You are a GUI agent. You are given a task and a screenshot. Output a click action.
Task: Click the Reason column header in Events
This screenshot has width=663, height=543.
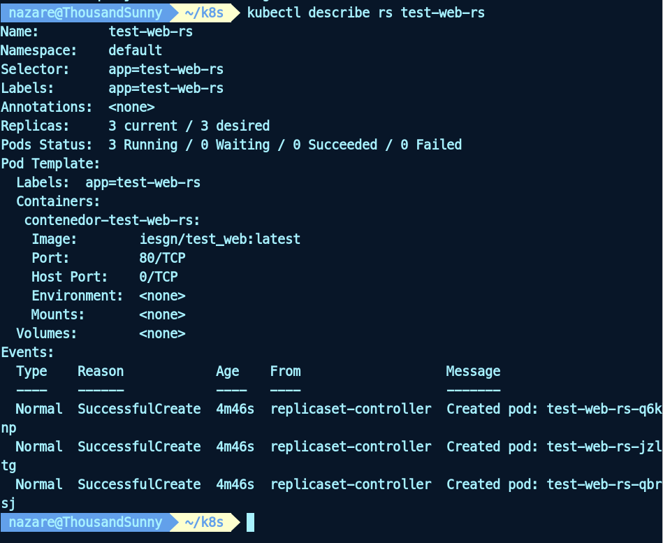(x=101, y=371)
